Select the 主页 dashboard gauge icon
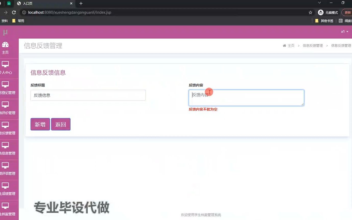 pyautogui.click(x=6, y=45)
